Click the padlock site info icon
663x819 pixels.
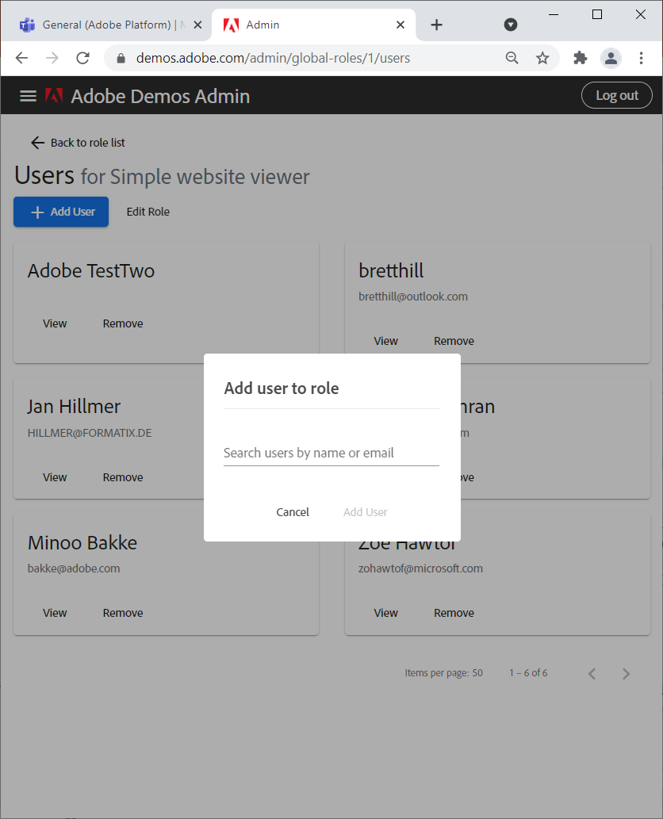click(x=121, y=58)
